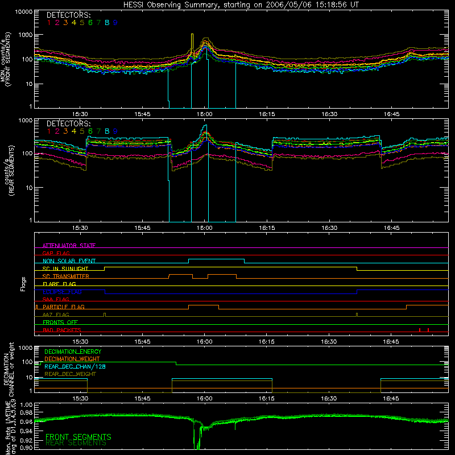455x455 pixels.
Task: Click the DECIMATION_WEIGHT legend label
Action: (72, 359)
